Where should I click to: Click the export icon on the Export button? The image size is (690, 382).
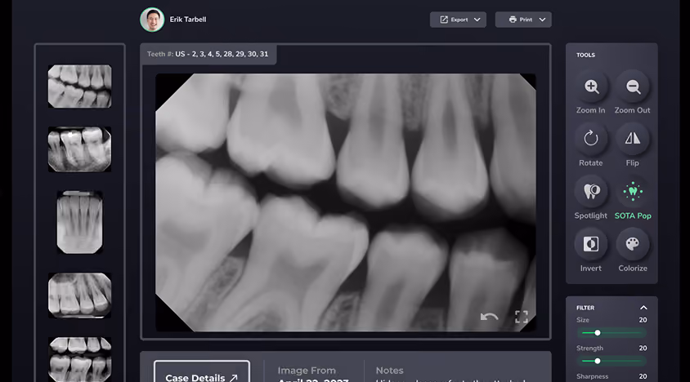[444, 20]
